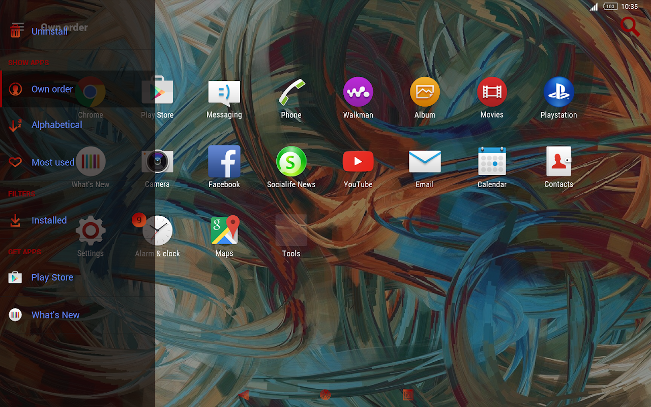Launch the Contacts app
Screen dimensions: 651x407
coord(558,168)
